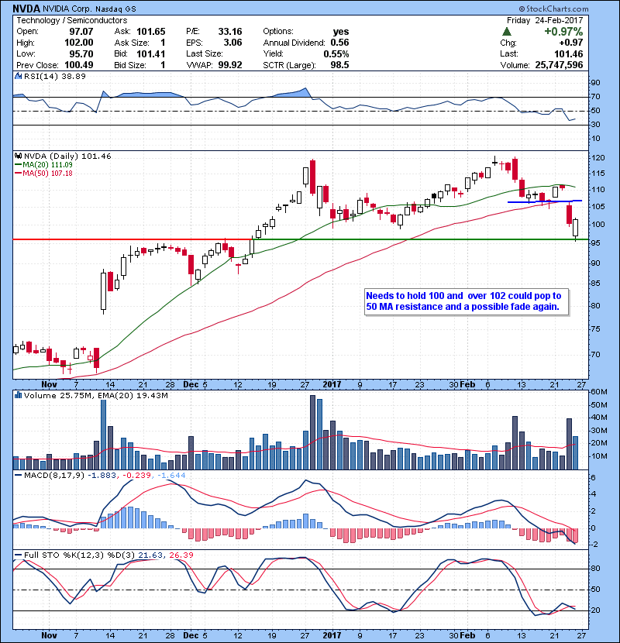This screenshot has width=620, height=643.
Task: Click the MACD histogram value -1.644
Action: [171, 476]
